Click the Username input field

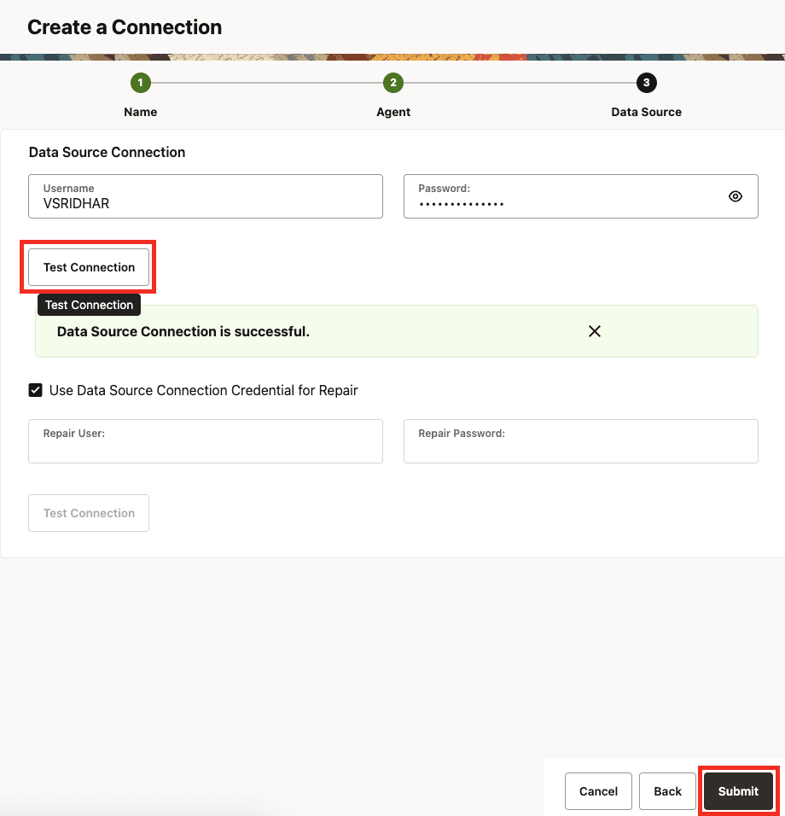click(206, 196)
